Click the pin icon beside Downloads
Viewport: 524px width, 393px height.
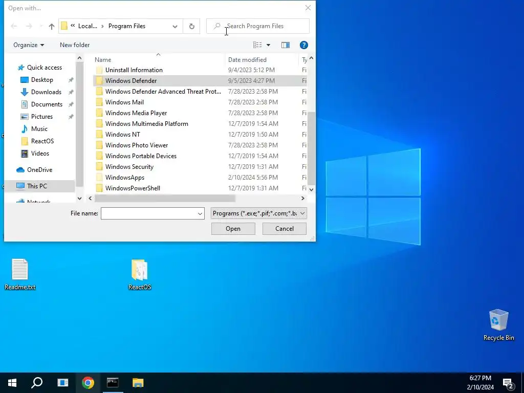71,92
